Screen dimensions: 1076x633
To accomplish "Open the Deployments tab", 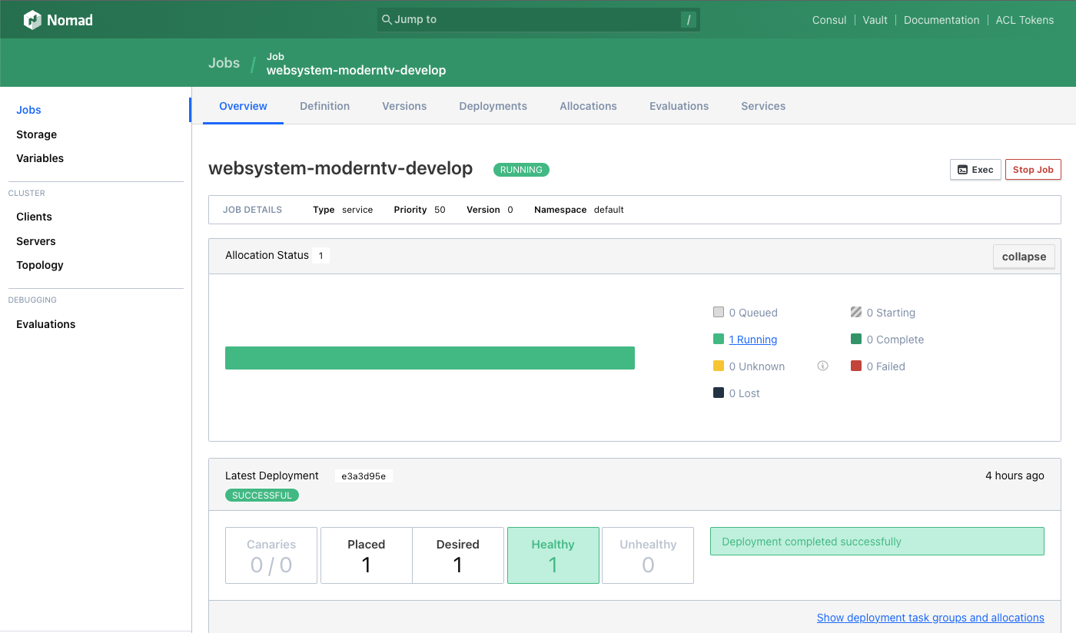I will (x=493, y=106).
